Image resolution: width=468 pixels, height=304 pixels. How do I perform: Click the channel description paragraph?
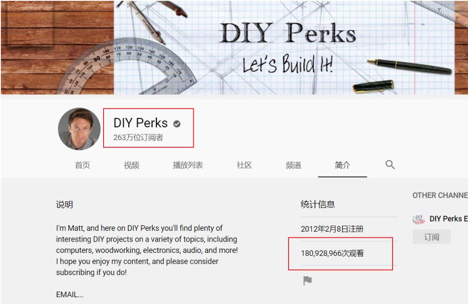147,250
